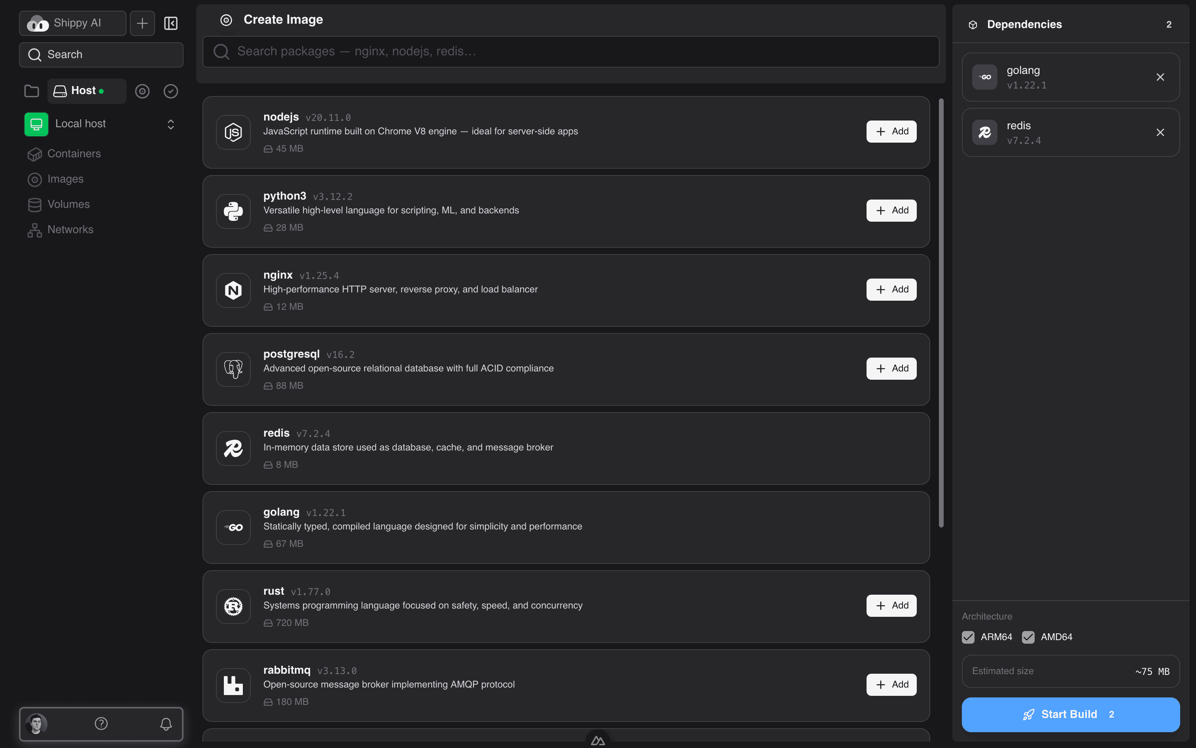This screenshot has width=1196, height=748.
Task: Click the Architecture section label
Action: [987, 616]
